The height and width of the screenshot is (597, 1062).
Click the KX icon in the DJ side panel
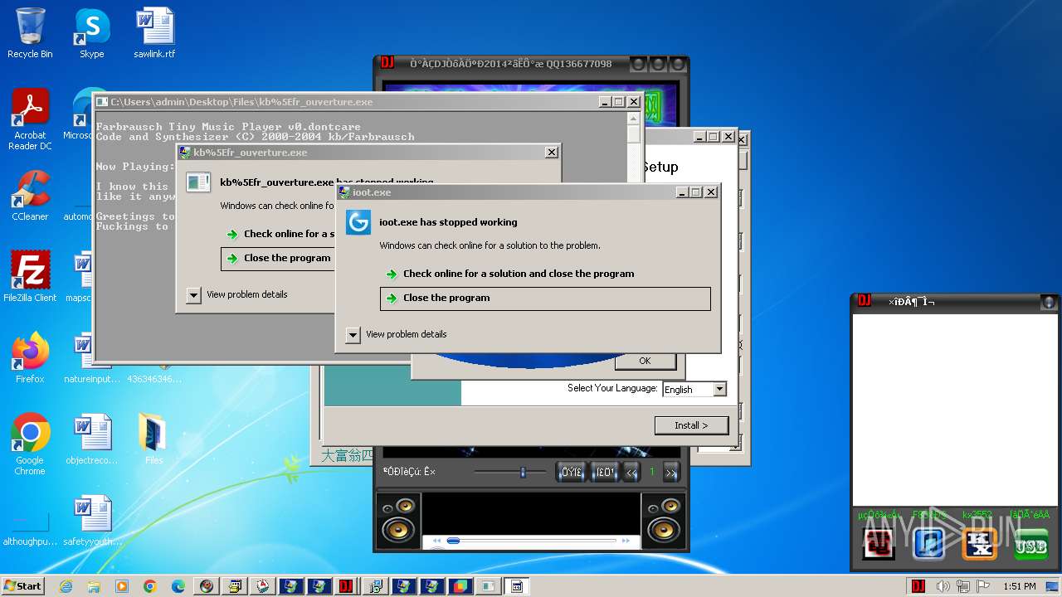(979, 545)
